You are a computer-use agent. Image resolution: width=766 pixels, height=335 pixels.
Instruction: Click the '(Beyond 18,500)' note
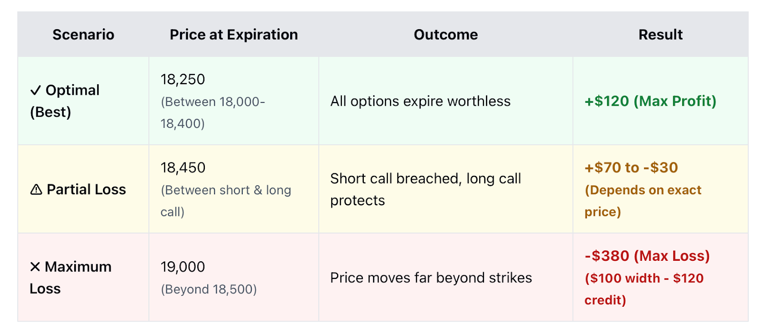[209, 290]
